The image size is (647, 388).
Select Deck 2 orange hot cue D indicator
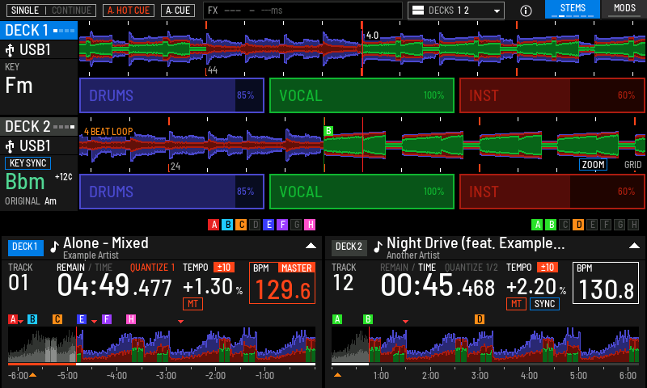point(578,225)
